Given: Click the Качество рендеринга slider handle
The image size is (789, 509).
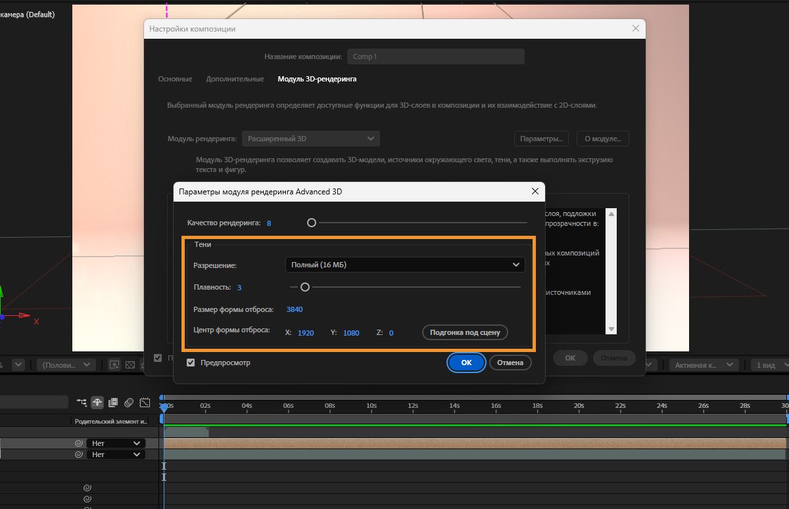Looking at the screenshot, I should [312, 223].
